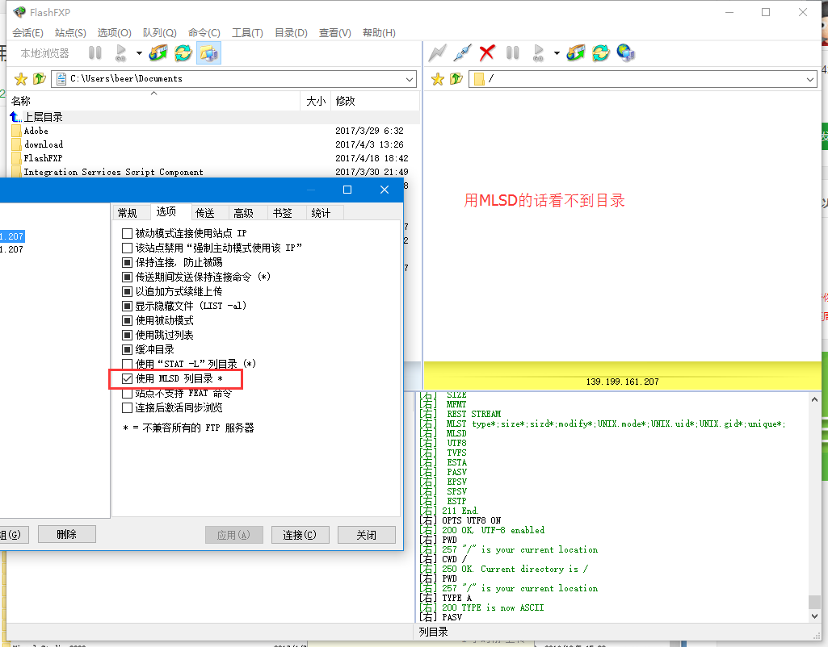The width and height of the screenshot is (828, 647).
Task: Click the globe switch-browser icon
Action: [626, 52]
